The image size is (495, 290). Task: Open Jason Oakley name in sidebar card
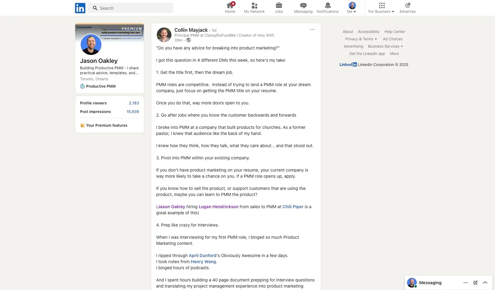pos(99,61)
